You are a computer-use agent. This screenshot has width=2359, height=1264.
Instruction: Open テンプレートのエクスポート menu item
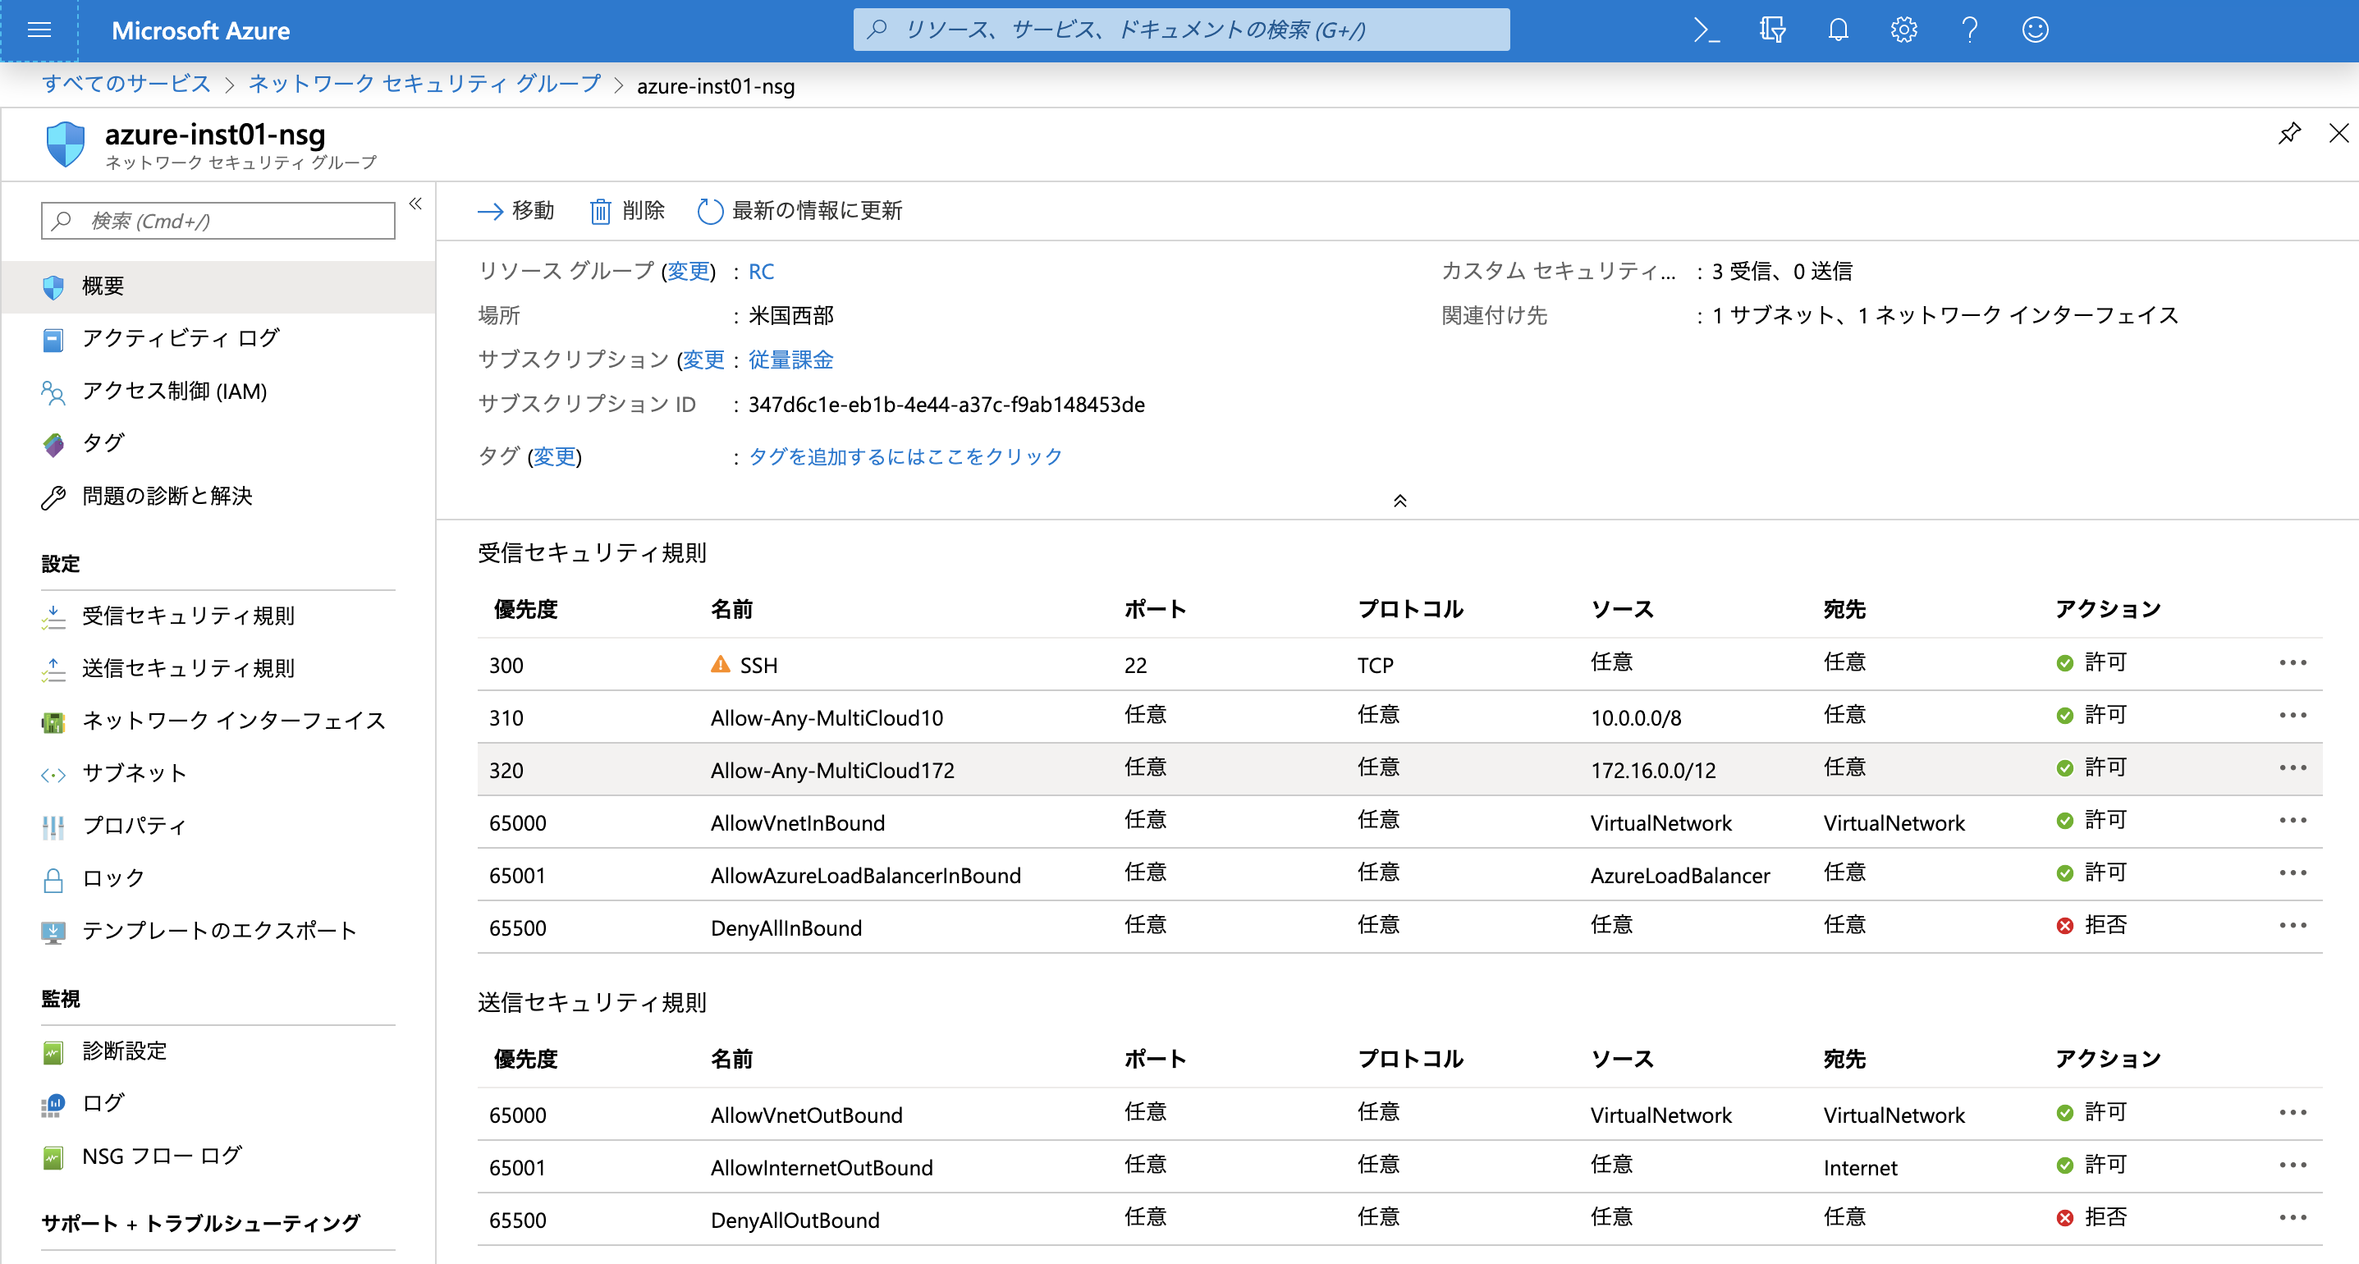[218, 931]
